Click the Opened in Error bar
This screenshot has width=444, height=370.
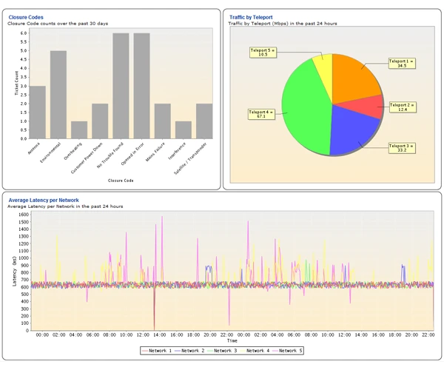142,86
